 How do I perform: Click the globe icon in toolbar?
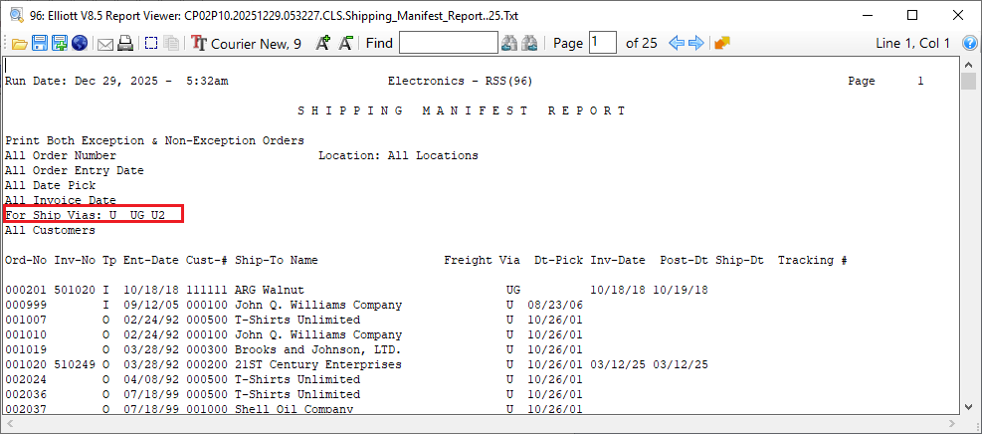[x=80, y=43]
